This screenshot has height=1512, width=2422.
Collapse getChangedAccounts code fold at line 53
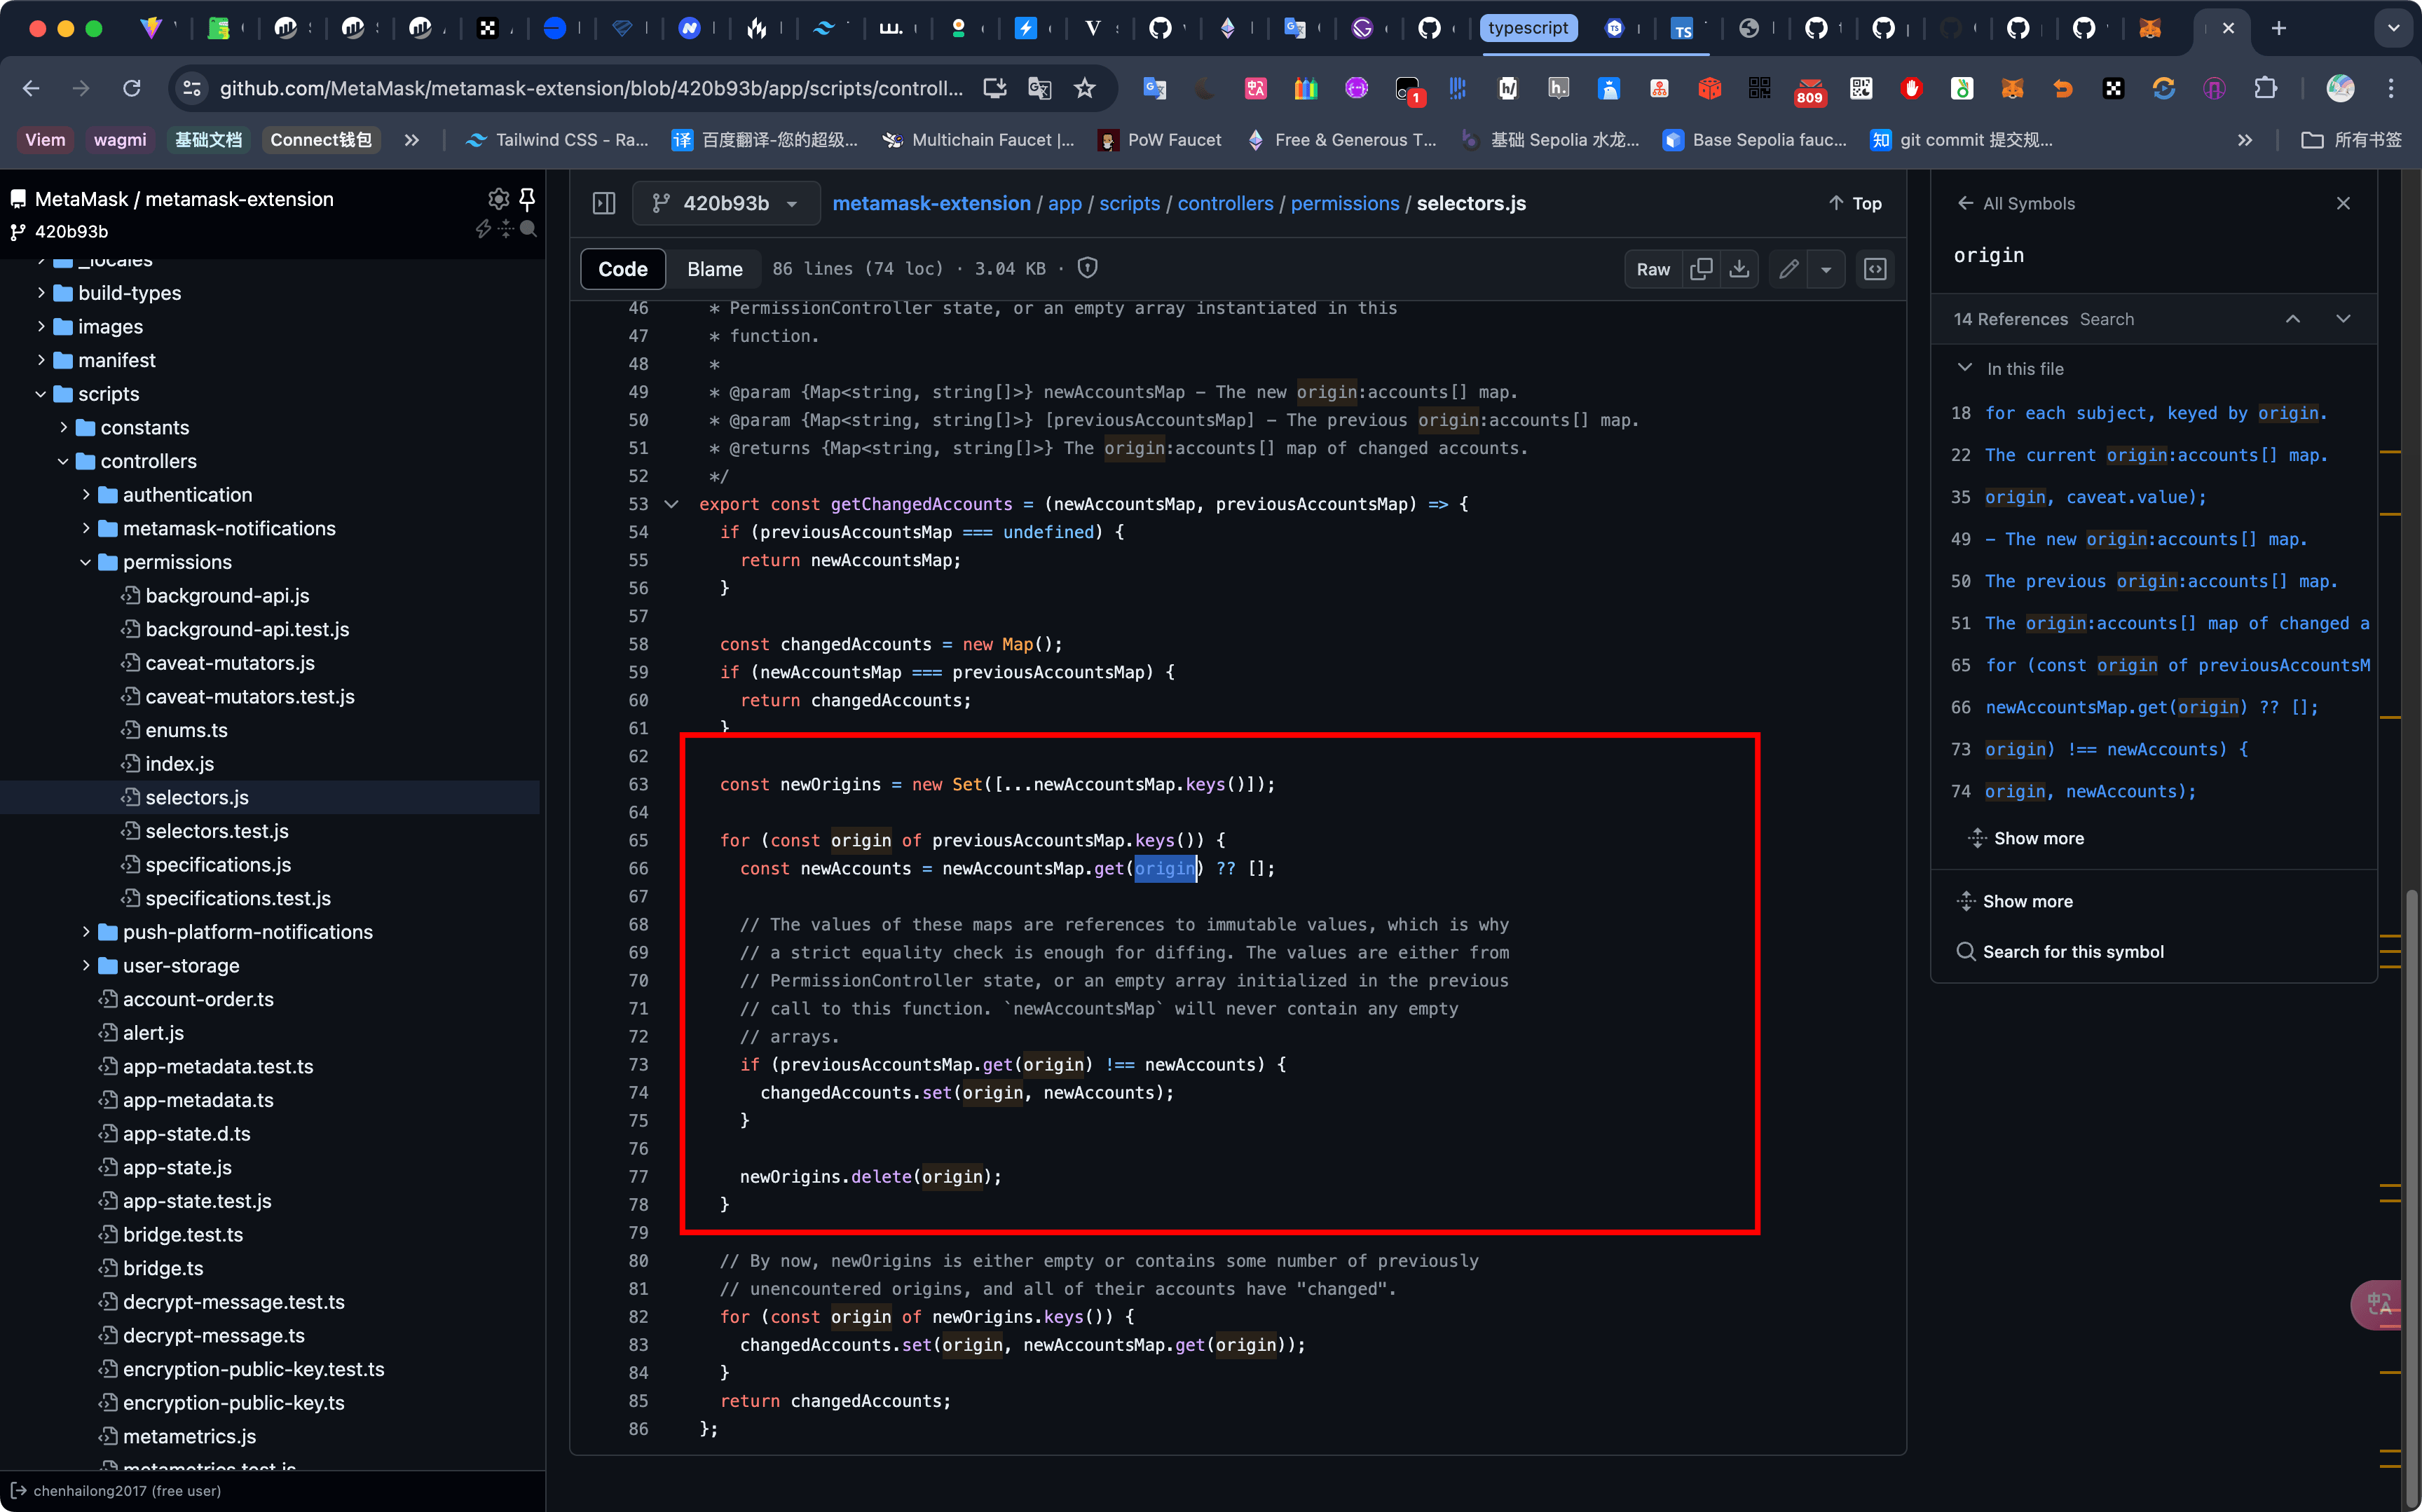pyautogui.click(x=672, y=504)
